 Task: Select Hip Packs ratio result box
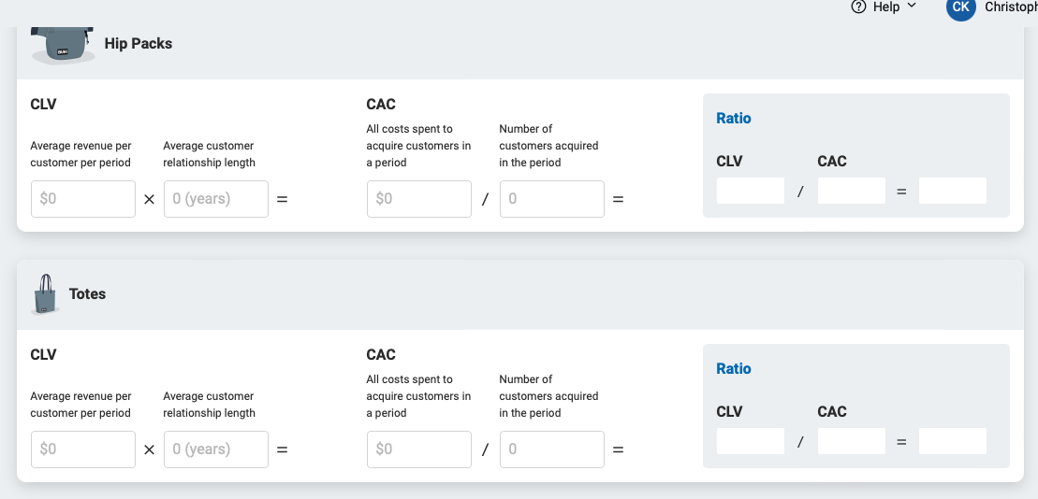point(953,191)
